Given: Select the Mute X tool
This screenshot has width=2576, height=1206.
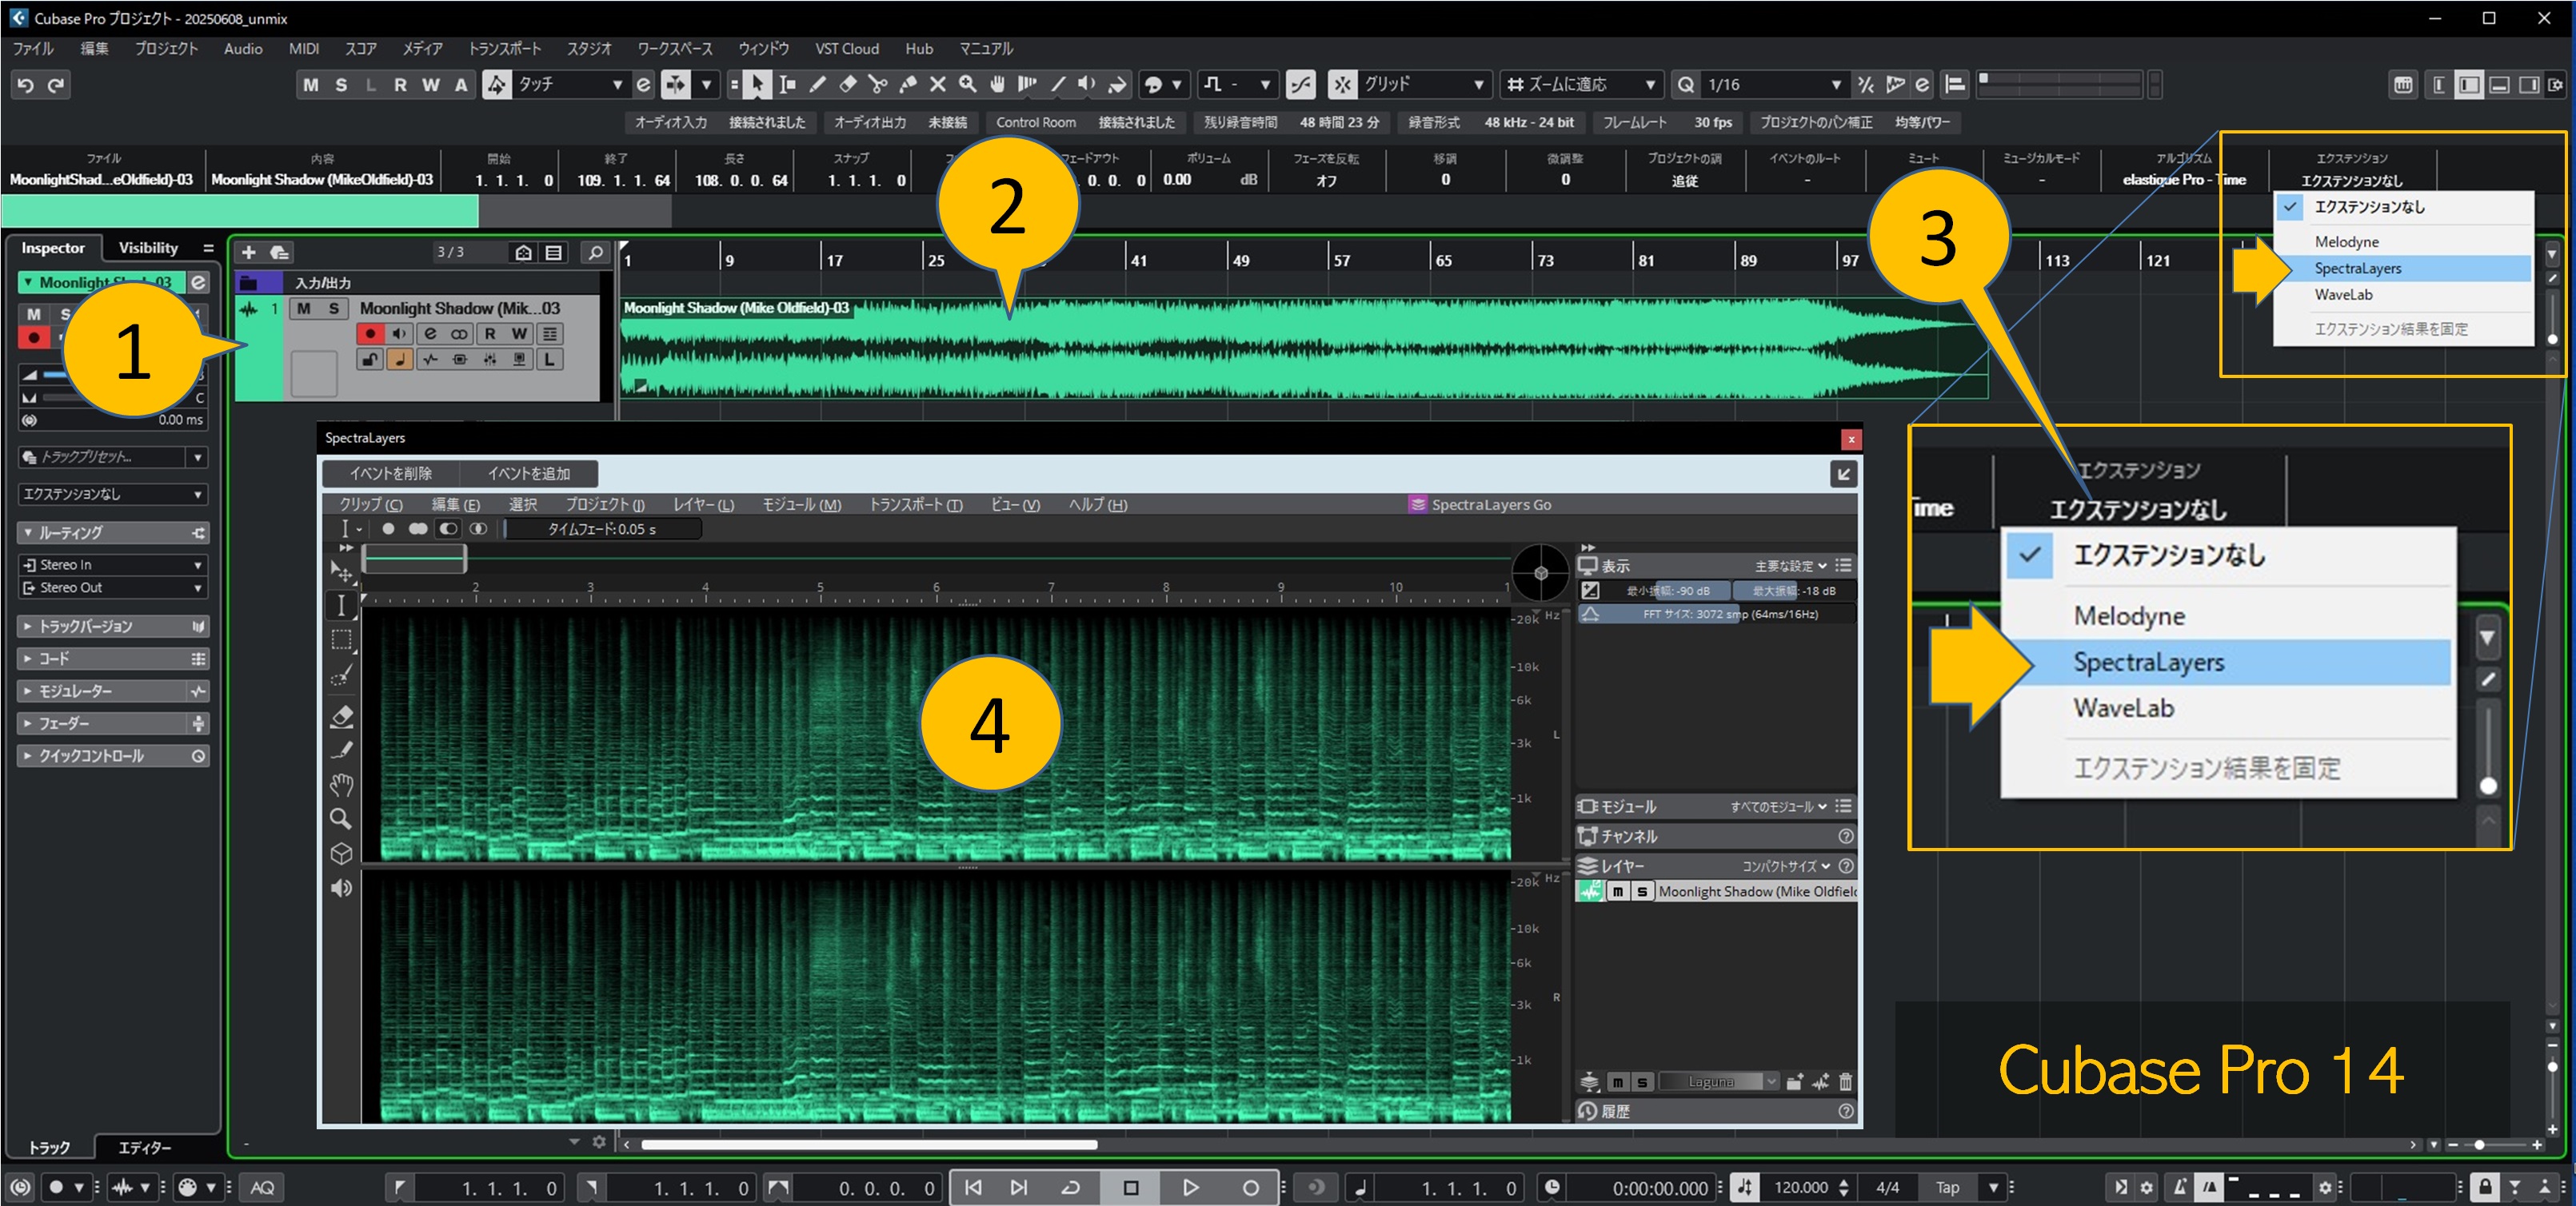Looking at the screenshot, I should click(x=938, y=85).
